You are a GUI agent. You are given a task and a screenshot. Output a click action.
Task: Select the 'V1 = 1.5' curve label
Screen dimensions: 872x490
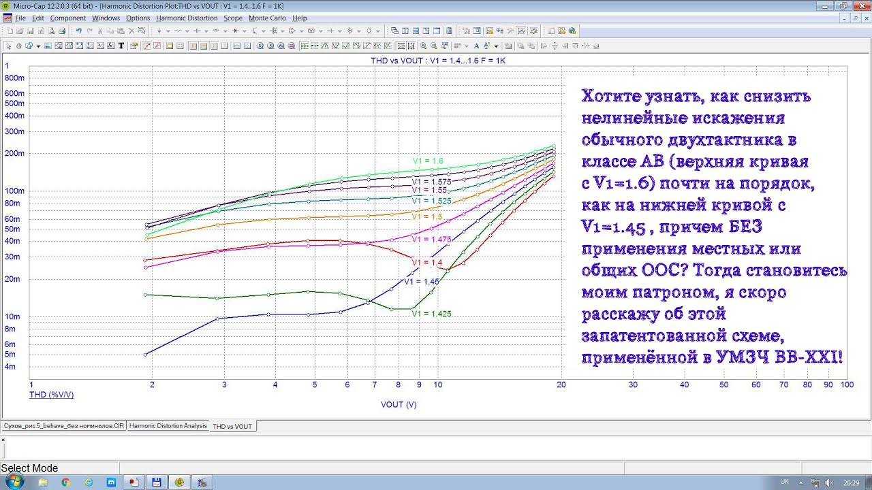428,216
